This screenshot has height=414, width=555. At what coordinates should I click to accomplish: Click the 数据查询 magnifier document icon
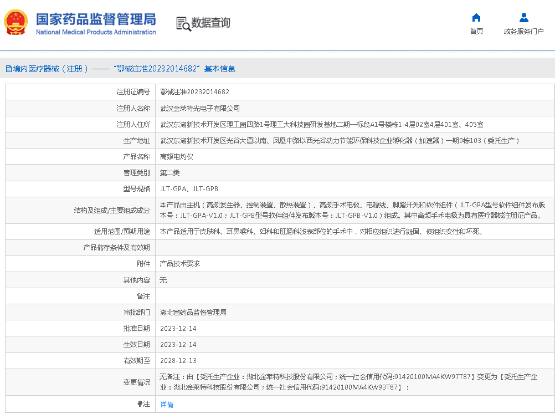coord(183,23)
